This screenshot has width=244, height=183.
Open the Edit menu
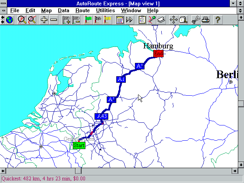click(x=30, y=11)
